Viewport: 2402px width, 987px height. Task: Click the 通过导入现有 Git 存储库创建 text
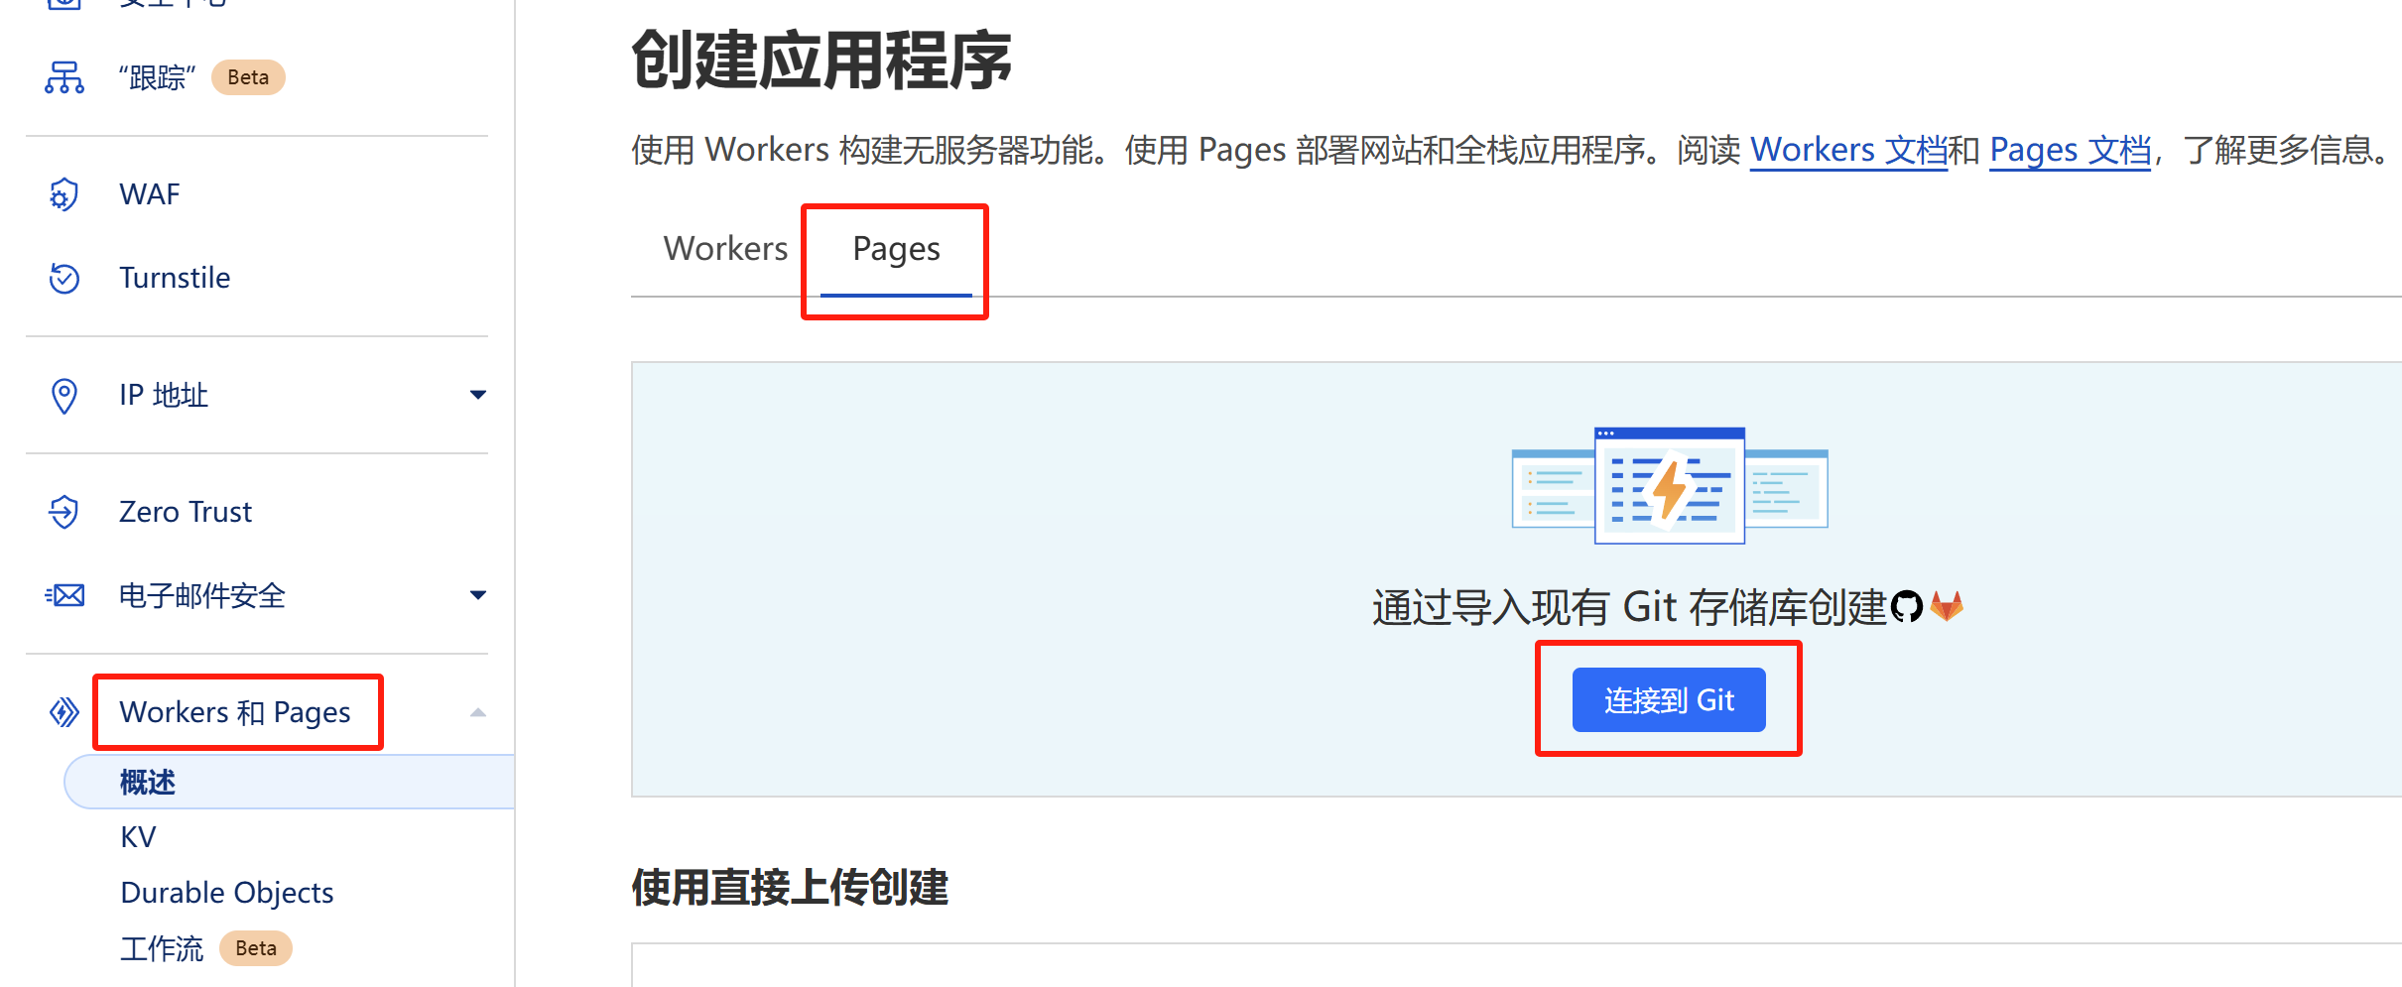(1629, 607)
